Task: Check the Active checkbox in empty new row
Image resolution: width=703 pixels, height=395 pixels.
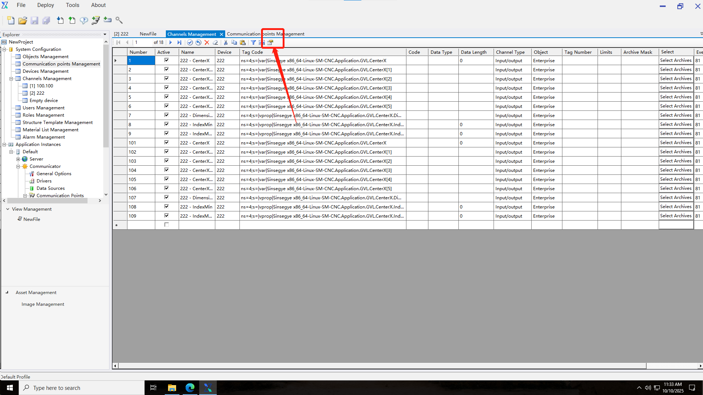Action: click(x=167, y=225)
